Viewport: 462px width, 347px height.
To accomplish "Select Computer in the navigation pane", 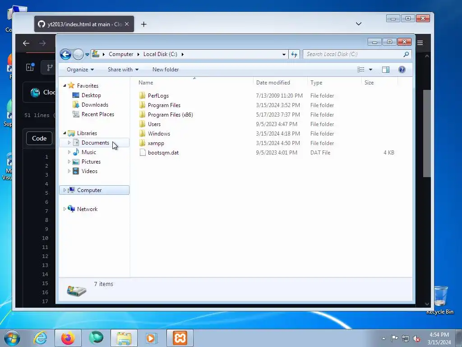I will click(x=94, y=190).
